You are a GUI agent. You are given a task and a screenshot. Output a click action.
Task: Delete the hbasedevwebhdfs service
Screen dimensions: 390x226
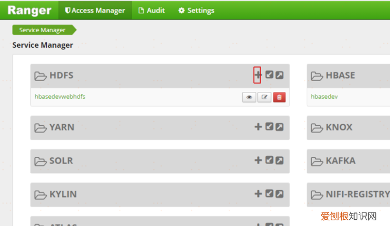click(279, 97)
